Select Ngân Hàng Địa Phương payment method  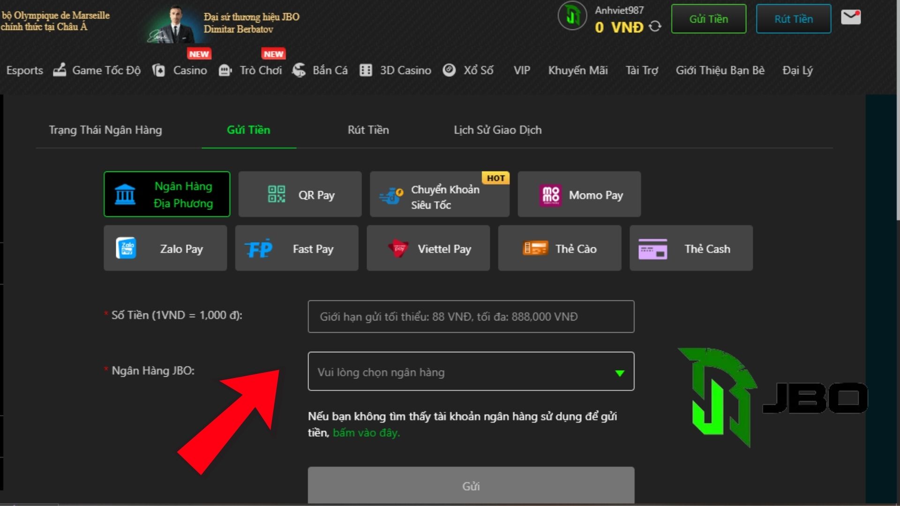[167, 194]
